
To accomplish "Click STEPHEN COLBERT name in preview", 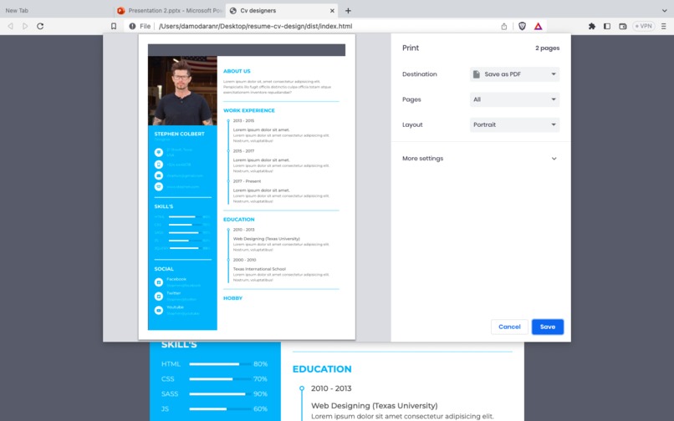I will point(179,134).
